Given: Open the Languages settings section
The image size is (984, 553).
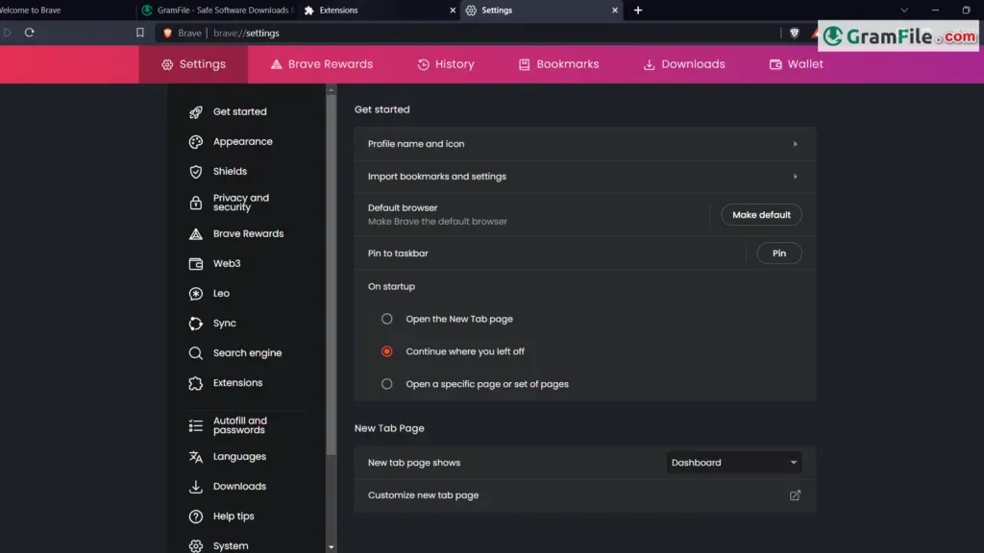Looking at the screenshot, I should point(239,456).
